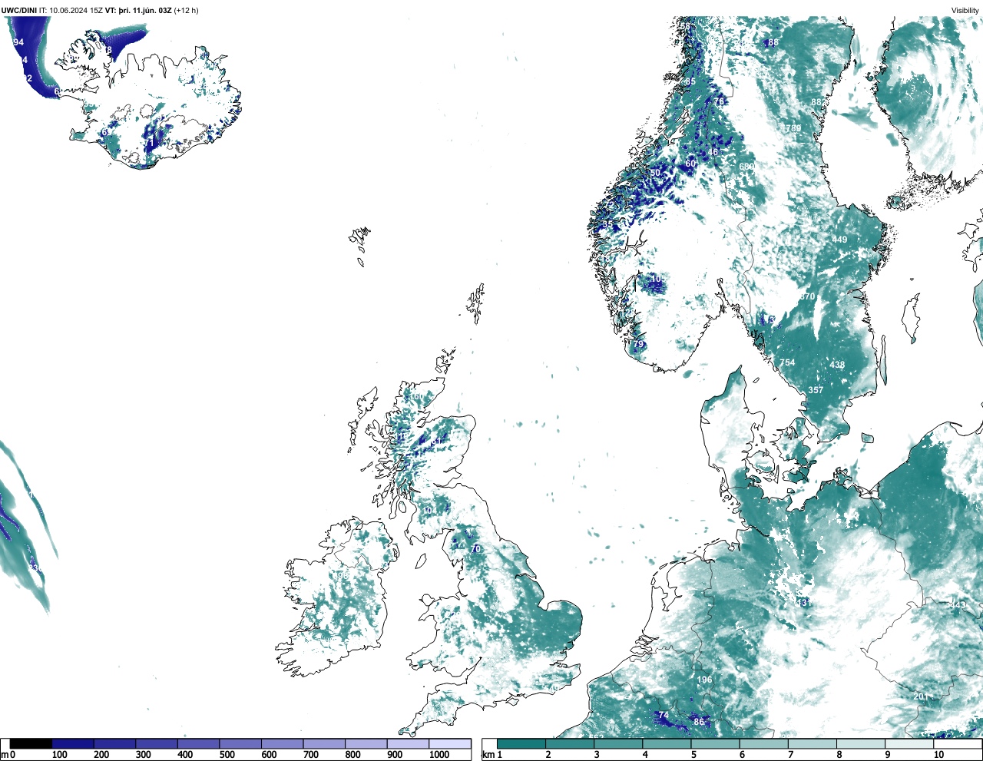Click the black 0–100 m legend swatch
The height and width of the screenshot is (761, 983).
tap(31, 743)
